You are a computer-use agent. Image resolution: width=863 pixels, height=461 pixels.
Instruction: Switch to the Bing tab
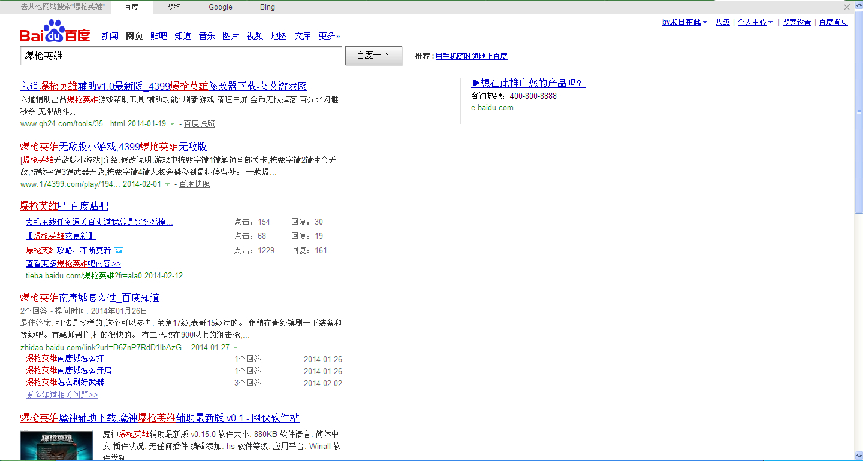coord(268,7)
